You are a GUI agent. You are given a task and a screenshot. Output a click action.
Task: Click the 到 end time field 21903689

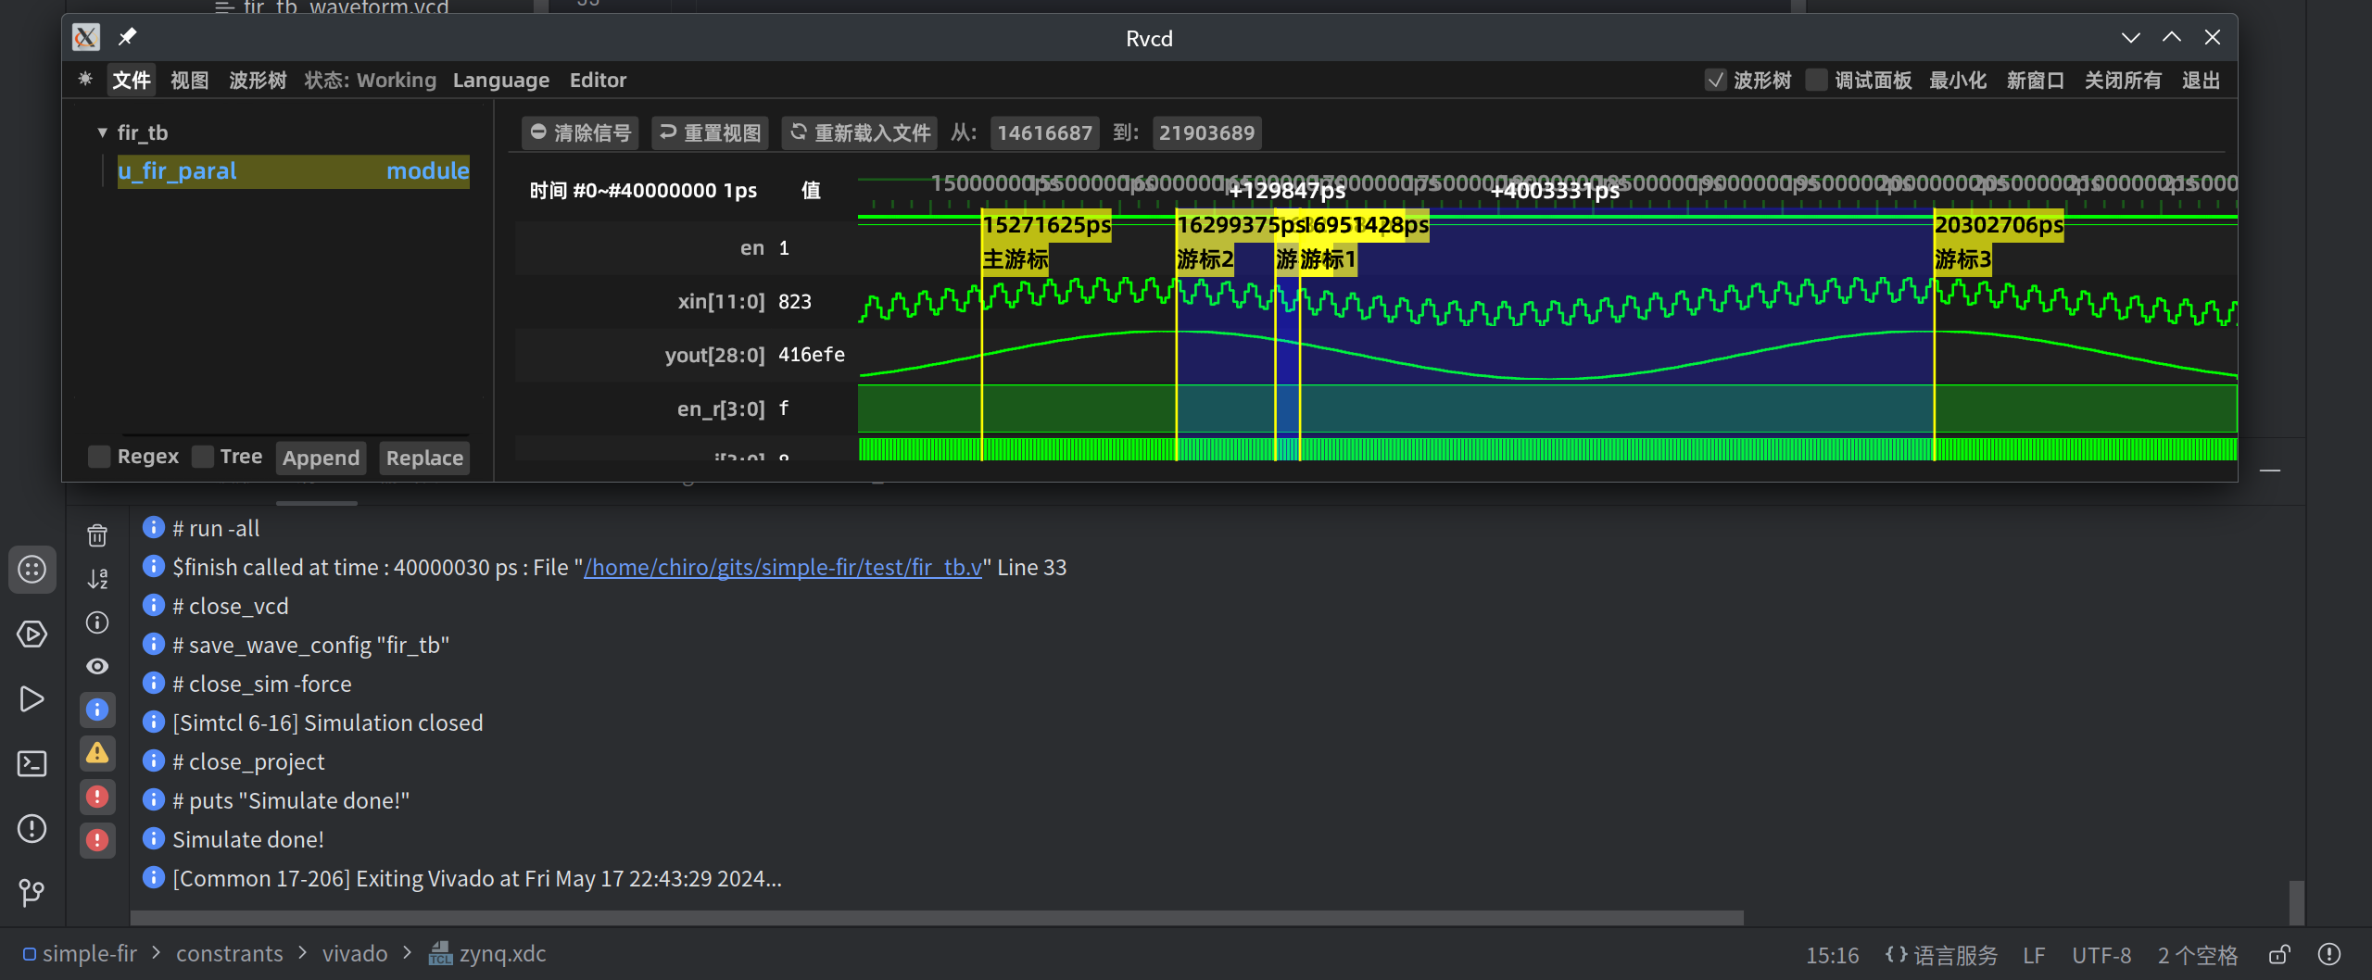pos(1206,132)
